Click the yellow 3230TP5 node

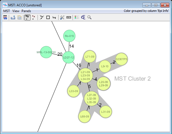click(121, 59)
